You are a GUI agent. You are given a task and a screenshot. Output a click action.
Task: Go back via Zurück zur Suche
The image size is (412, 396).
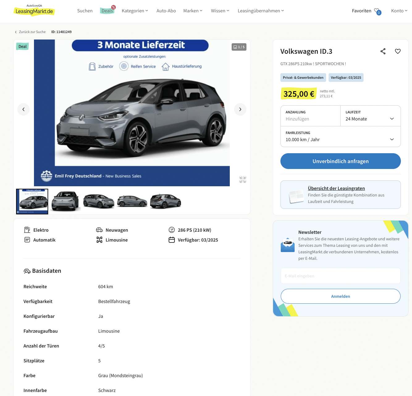coord(32,32)
